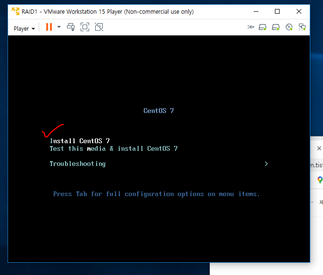Click the network adapter device icon
The image size is (323, 275).
(302, 27)
